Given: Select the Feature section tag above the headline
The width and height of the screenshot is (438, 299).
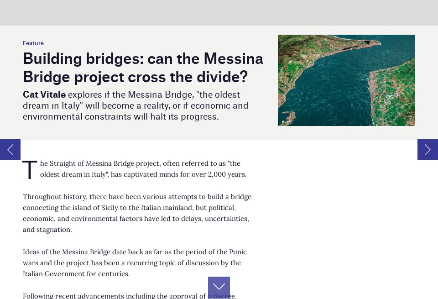Looking at the screenshot, I should tap(33, 43).
